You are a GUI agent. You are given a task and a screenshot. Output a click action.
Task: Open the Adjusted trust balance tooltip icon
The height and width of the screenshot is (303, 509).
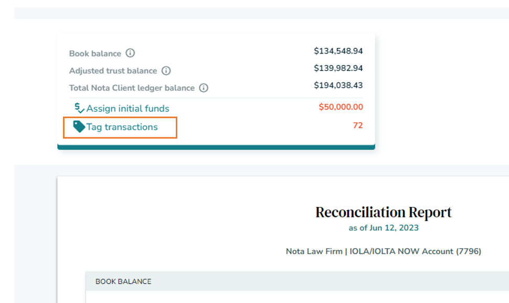pos(166,70)
